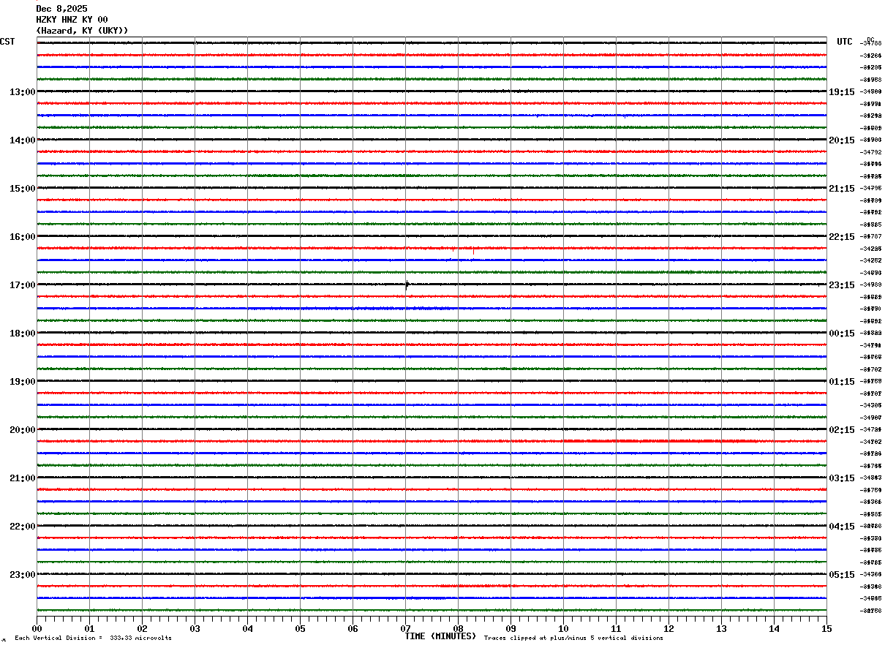Click the 04:15 UTC time label
Screen dimensions: 885x648
841,527
